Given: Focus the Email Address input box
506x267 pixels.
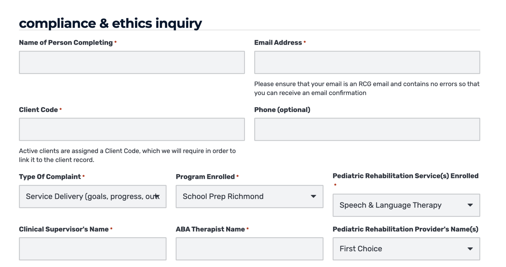Looking at the screenshot, I should pos(367,62).
